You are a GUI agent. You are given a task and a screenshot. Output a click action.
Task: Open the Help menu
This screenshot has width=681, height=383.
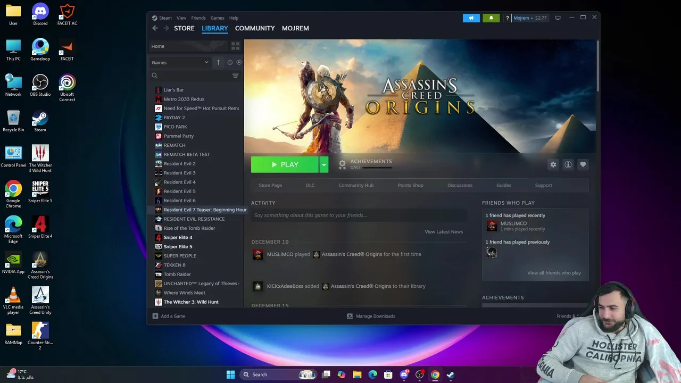(234, 18)
